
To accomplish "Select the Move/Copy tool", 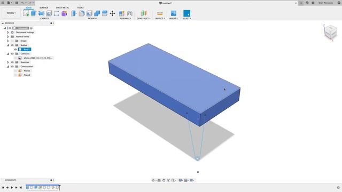I will (112, 13).
